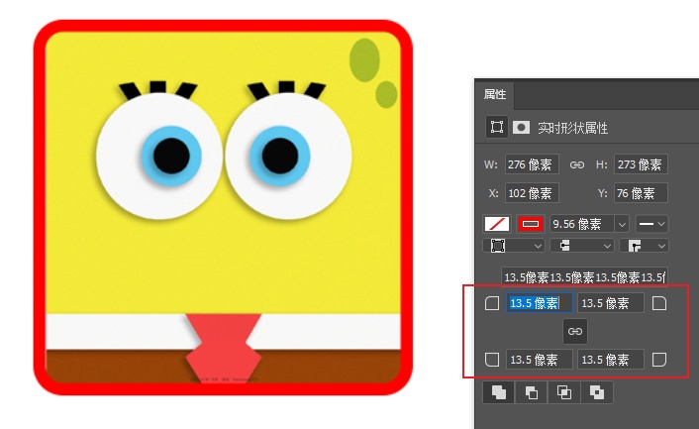Open the fill color swatch (no fill)

click(x=497, y=224)
